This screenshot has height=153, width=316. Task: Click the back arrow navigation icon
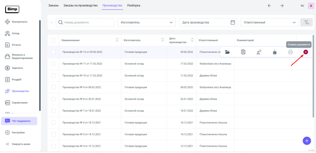coord(269,6)
